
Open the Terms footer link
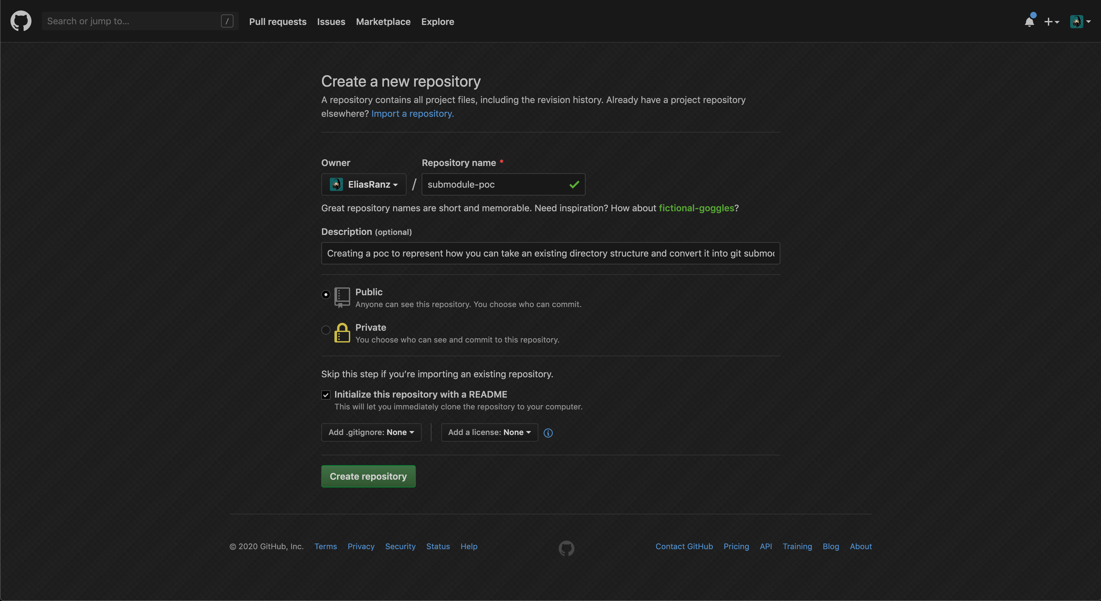click(x=326, y=546)
